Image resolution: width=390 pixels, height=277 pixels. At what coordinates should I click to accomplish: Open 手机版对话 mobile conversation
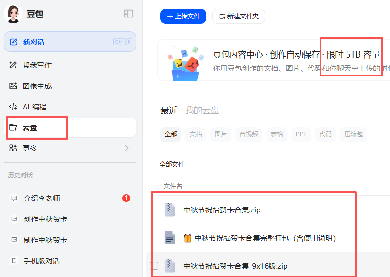pos(42,260)
